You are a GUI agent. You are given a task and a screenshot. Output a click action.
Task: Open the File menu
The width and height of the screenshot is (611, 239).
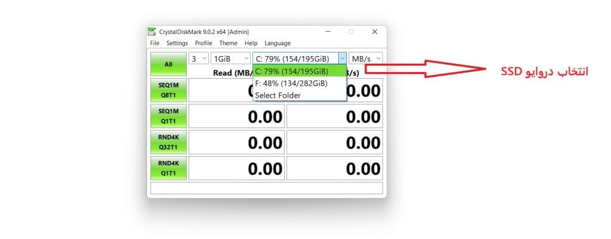(155, 43)
